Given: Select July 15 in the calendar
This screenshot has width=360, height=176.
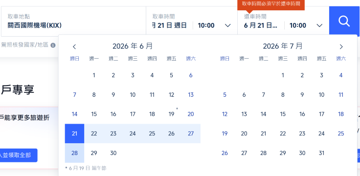Looking at the screenshot, I should pyautogui.click(x=283, y=114).
